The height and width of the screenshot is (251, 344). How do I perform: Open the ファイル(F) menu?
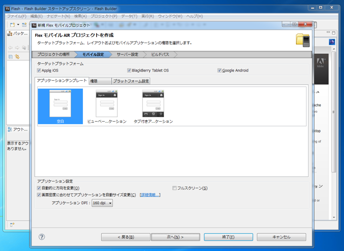[17, 16]
